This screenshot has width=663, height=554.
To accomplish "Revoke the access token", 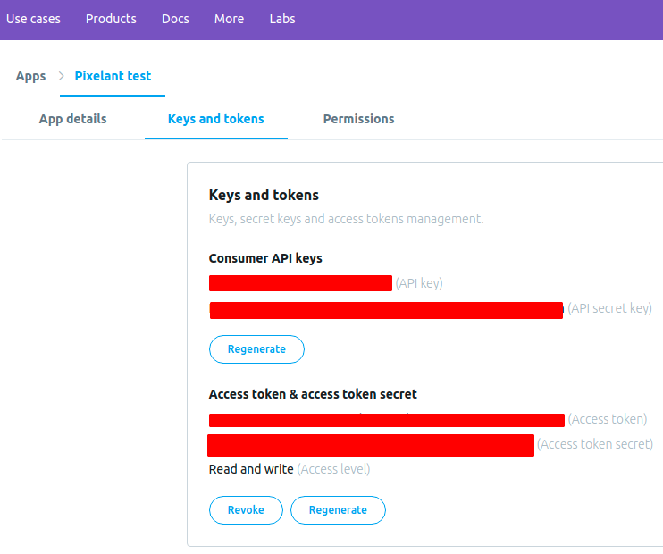I will coord(246,510).
